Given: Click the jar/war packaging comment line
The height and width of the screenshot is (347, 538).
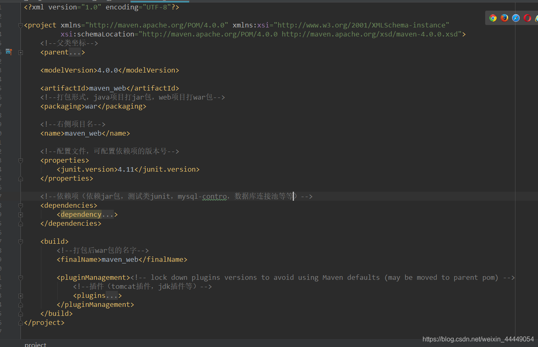Looking at the screenshot, I should tap(133, 97).
